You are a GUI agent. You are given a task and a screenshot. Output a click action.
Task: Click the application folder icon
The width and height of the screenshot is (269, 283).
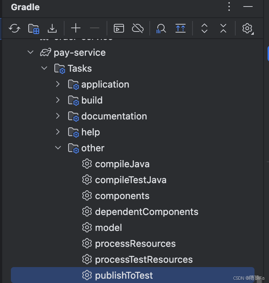(x=73, y=84)
